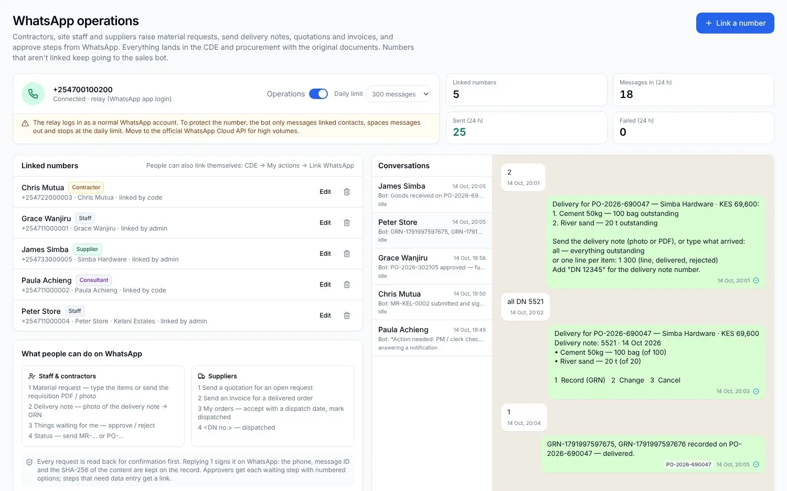787x491 pixels.
Task: Click the 'all DN 5521' message bubble
Action: point(525,307)
